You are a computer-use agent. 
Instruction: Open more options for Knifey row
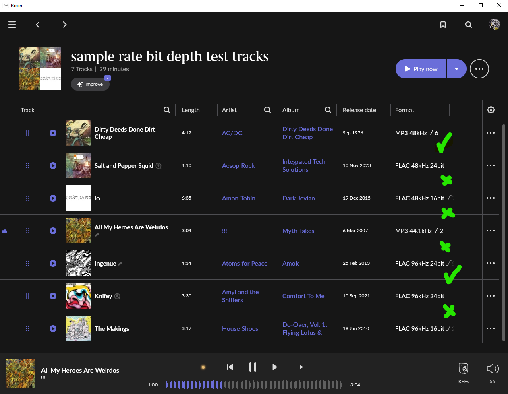click(x=490, y=296)
